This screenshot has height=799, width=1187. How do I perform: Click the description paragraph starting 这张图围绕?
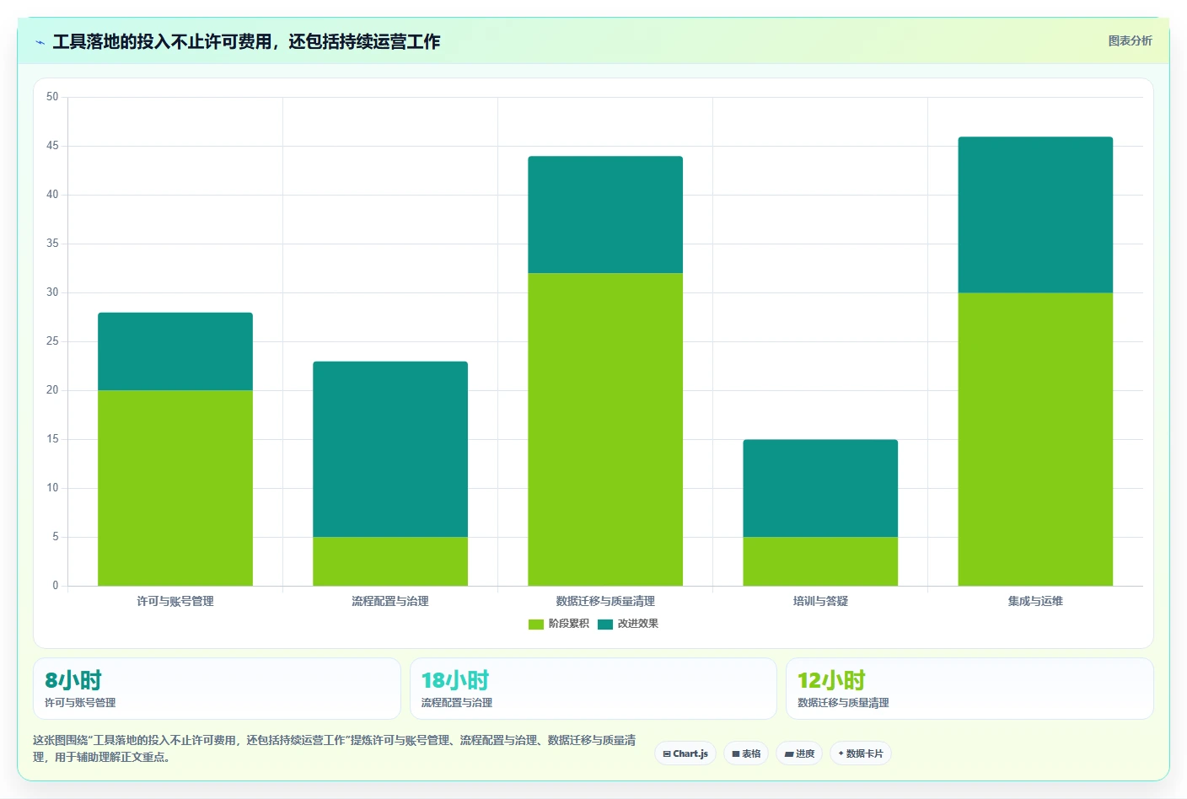pyautogui.click(x=335, y=748)
